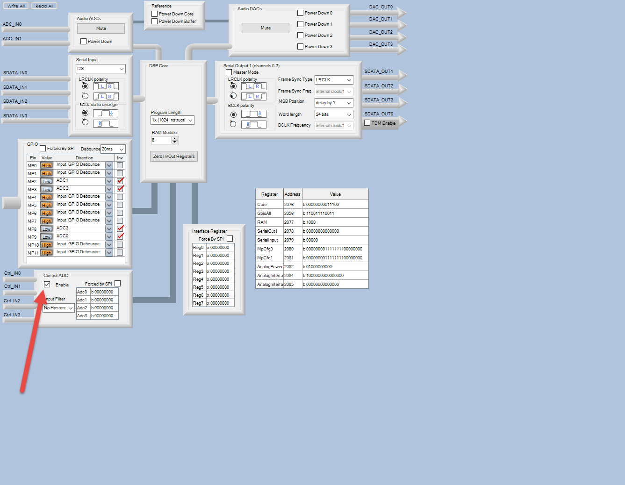Open the Serial Input I2S format dropdown
This screenshot has height=485, width=625.
tap(101, 69)
